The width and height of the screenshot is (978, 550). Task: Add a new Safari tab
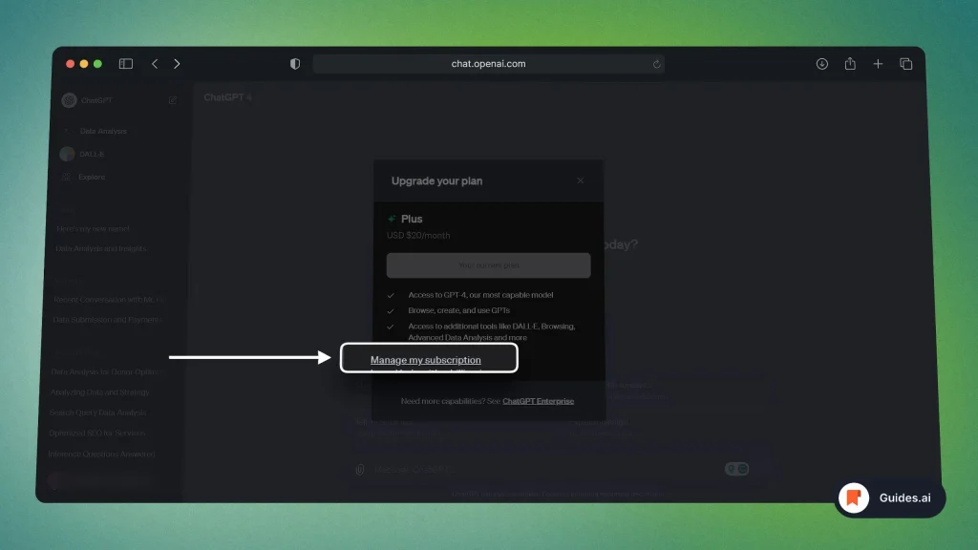click(x=878, y=64)
